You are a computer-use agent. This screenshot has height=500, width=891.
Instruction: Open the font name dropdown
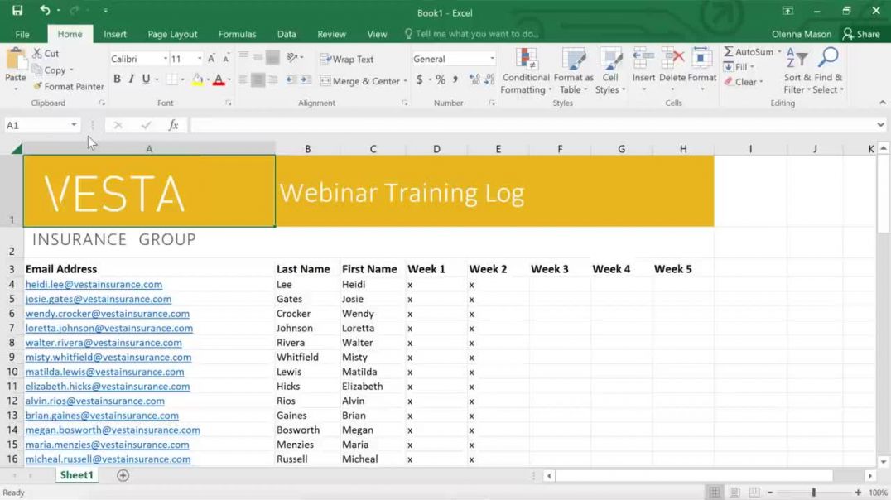point(166,59)
